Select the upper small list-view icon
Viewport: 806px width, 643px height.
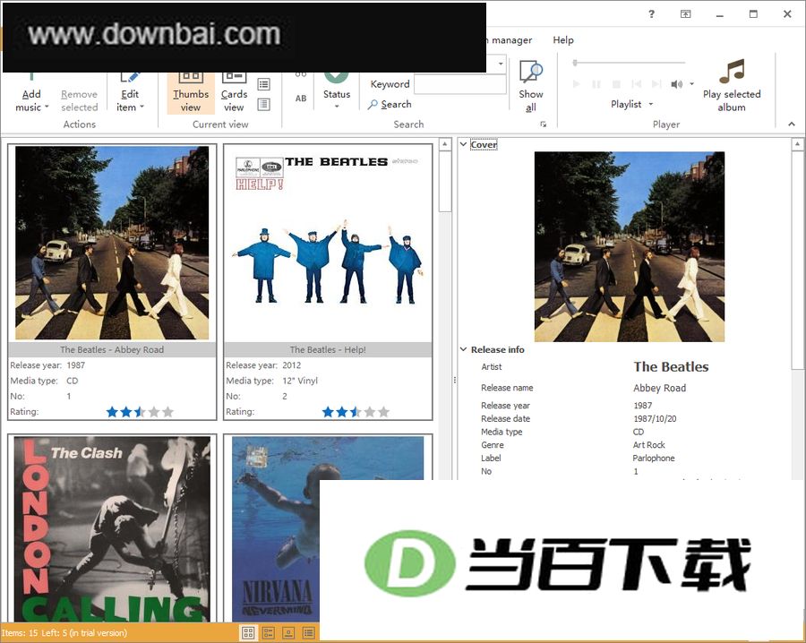(263, 84)
